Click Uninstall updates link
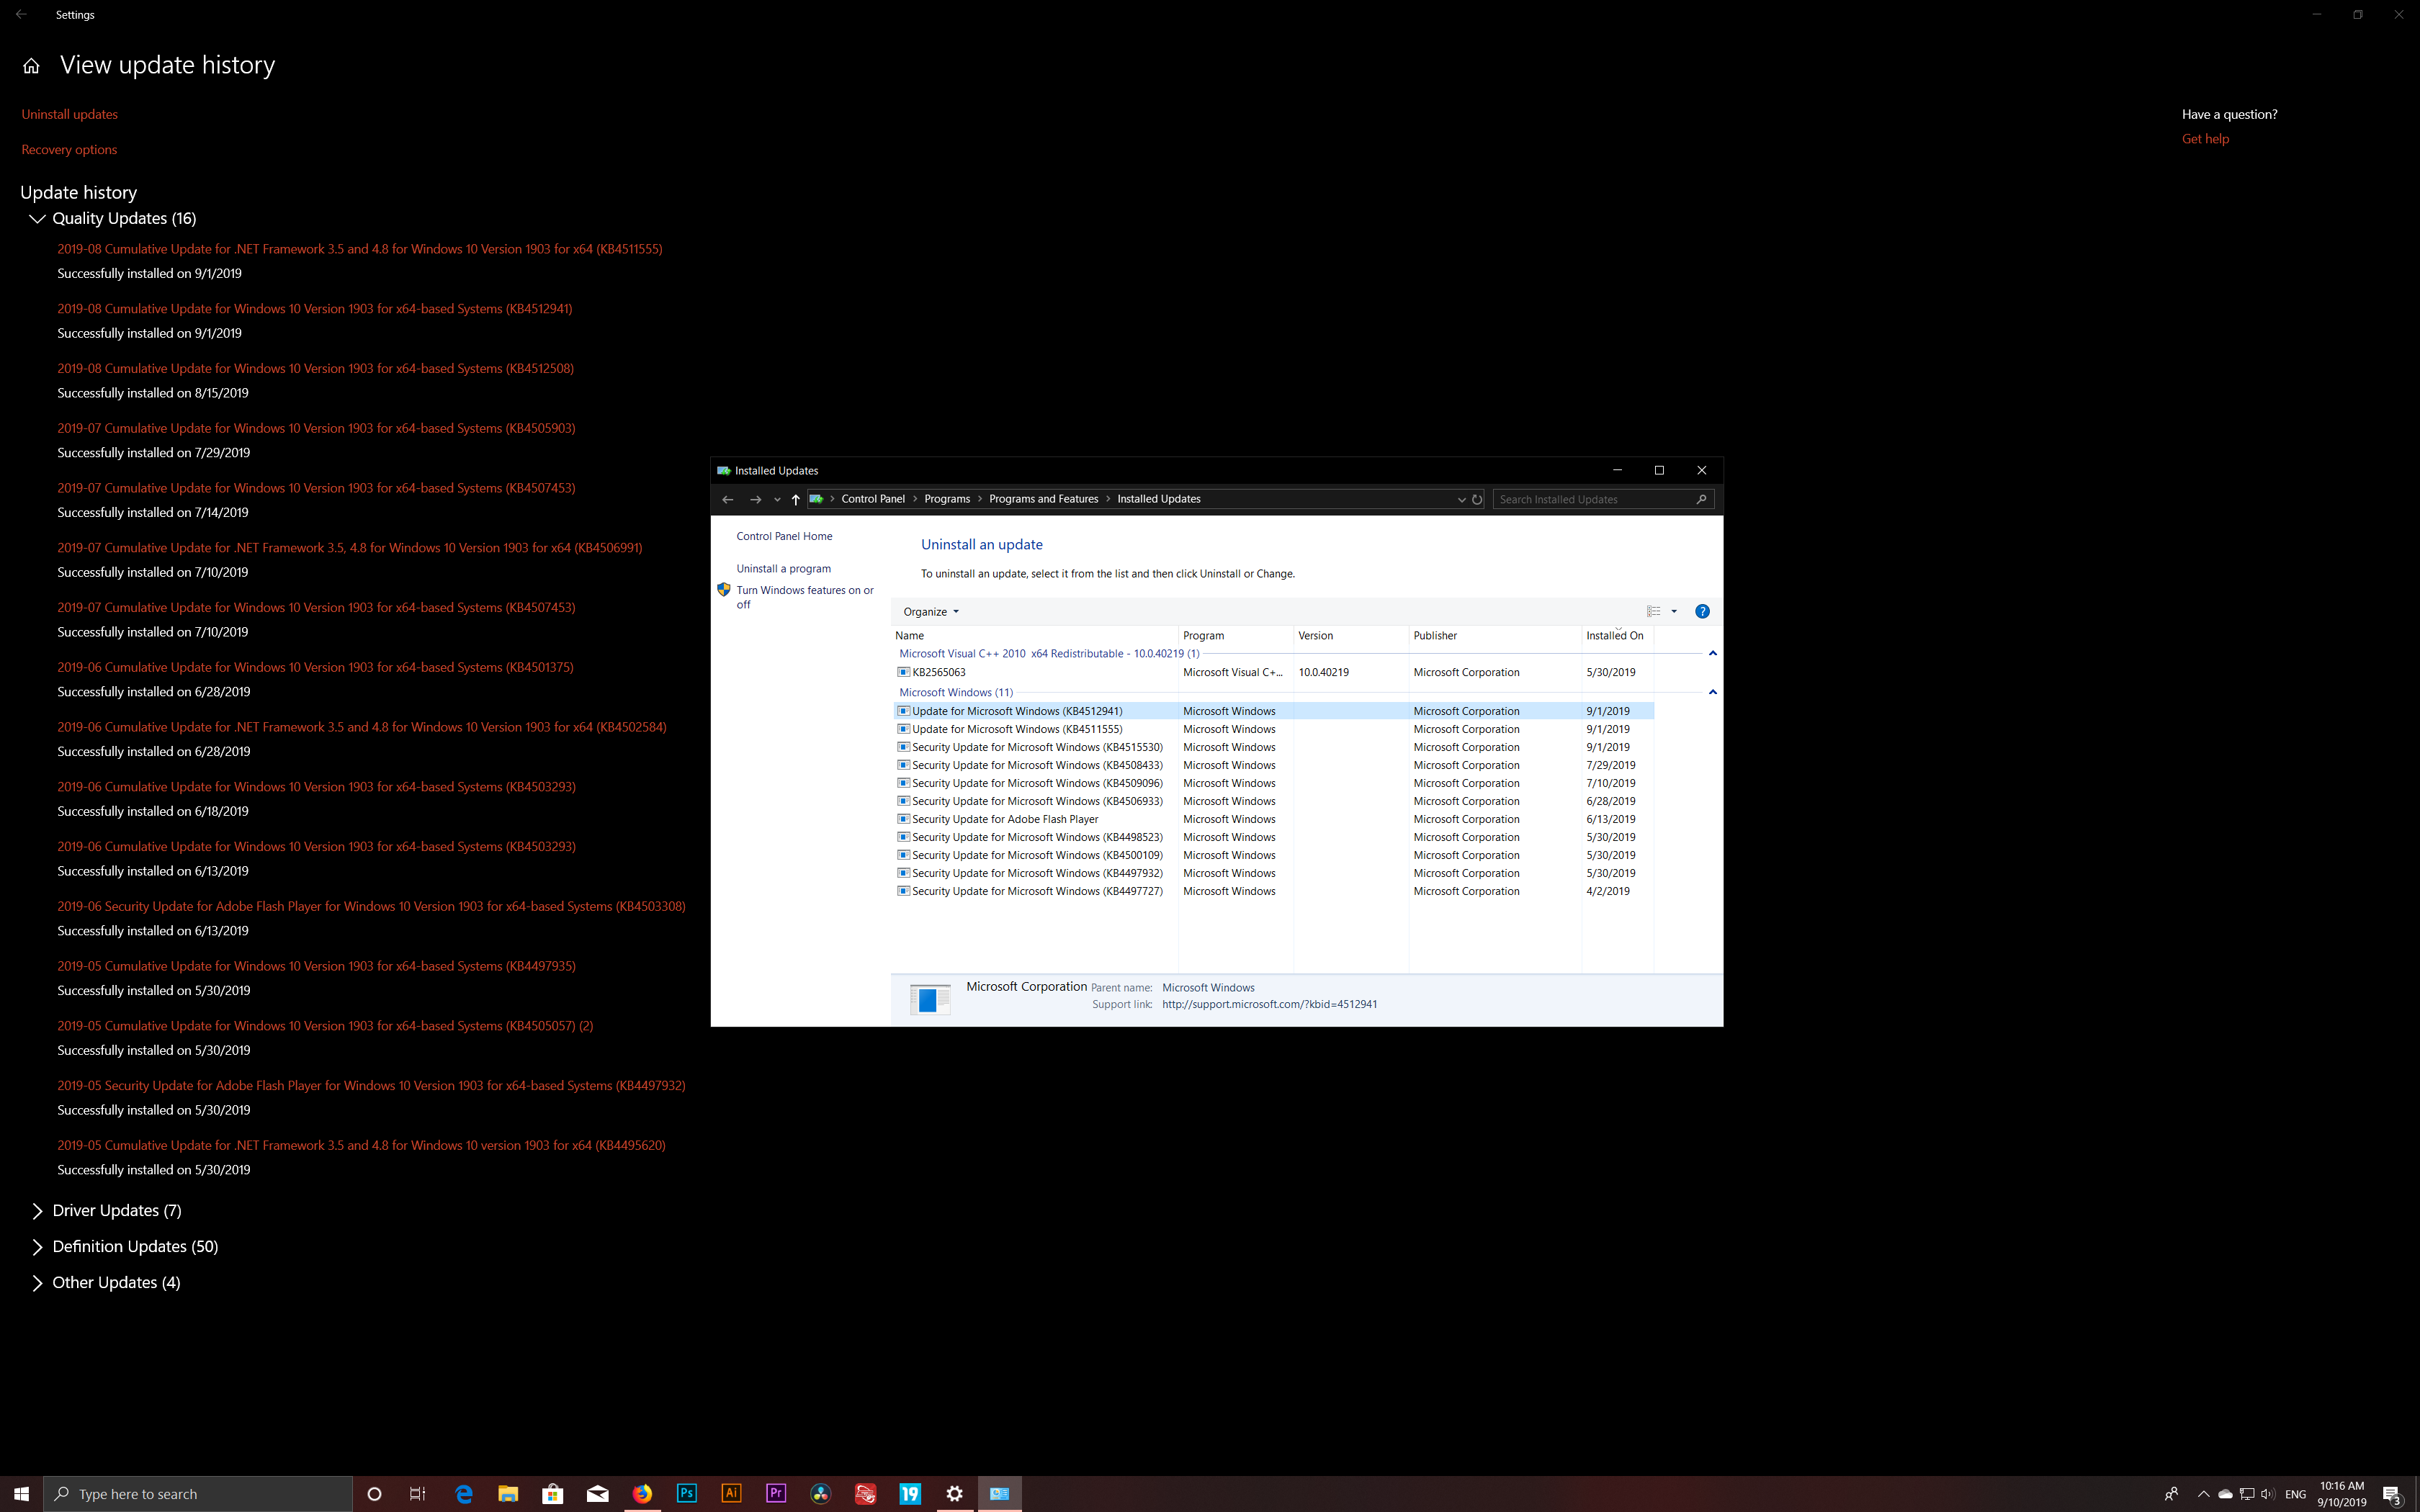The width and height of the screenshot is (2420, 1512). (x=70, y=114)
